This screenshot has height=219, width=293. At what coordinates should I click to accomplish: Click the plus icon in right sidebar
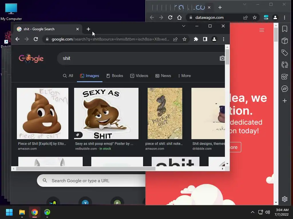tap(285, 101)
